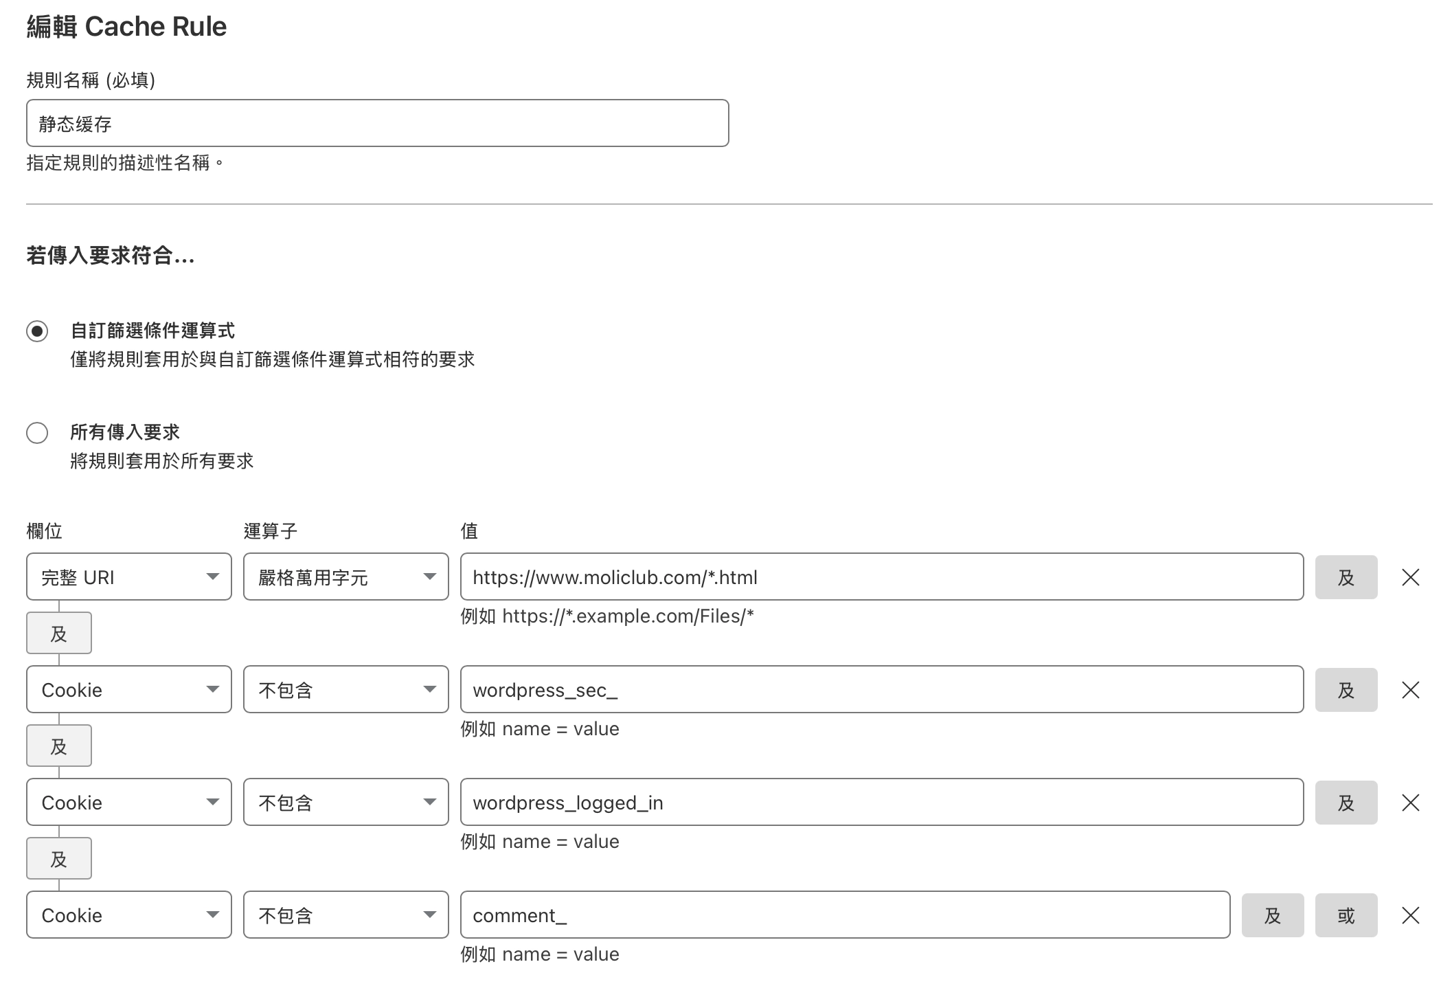Open the 嚴格萬用字元 operator dropdown
The width and height of the screenshot is (1441, 984).
(x=345, y=577)
